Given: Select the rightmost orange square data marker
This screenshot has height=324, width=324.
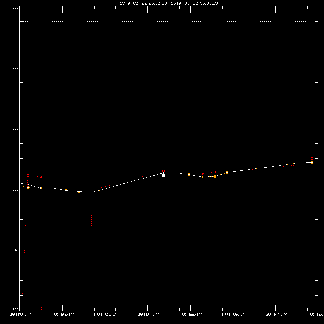Looking at the screenshot, I should (312, 163).
